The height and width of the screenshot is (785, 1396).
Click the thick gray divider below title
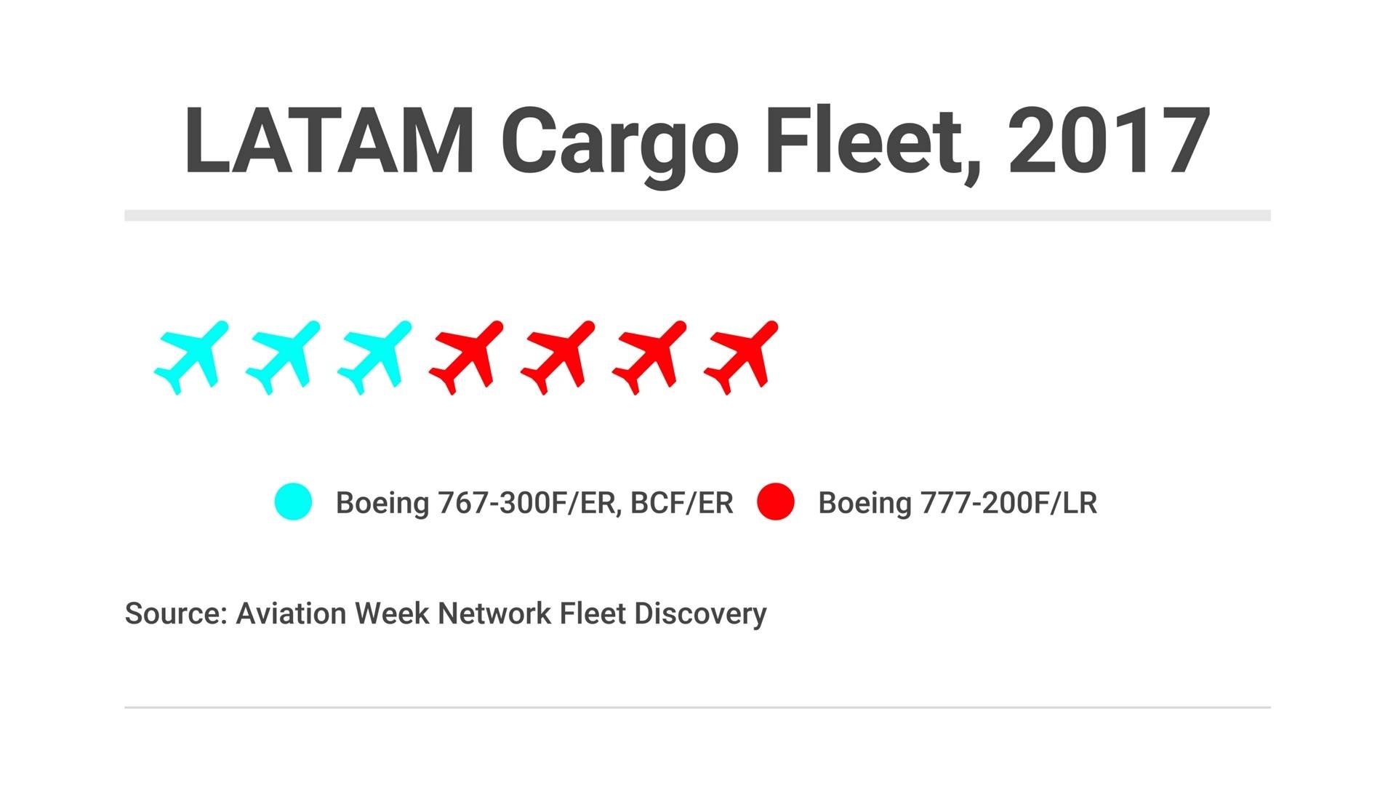pos(697,215)
